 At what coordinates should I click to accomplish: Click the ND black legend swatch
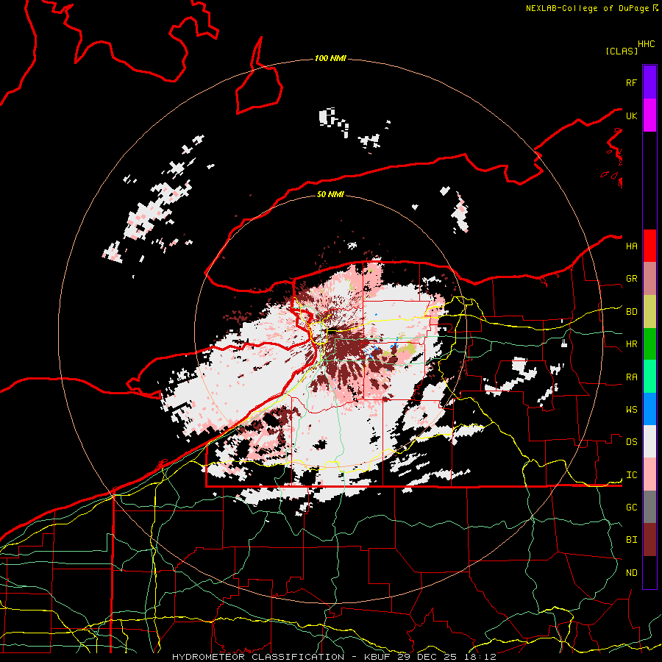[649, 572]
